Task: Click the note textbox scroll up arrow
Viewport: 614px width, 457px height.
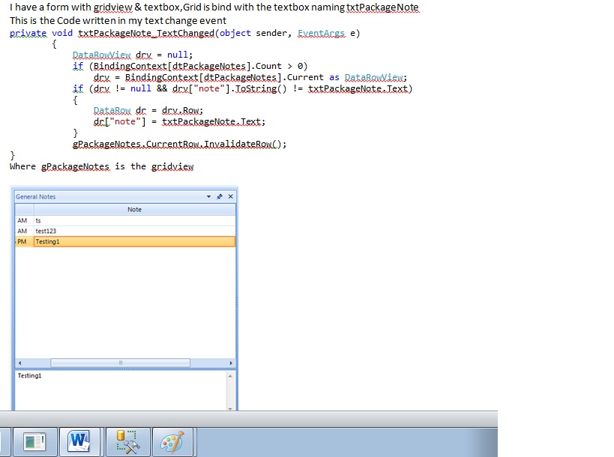Action: click(230, 376)
